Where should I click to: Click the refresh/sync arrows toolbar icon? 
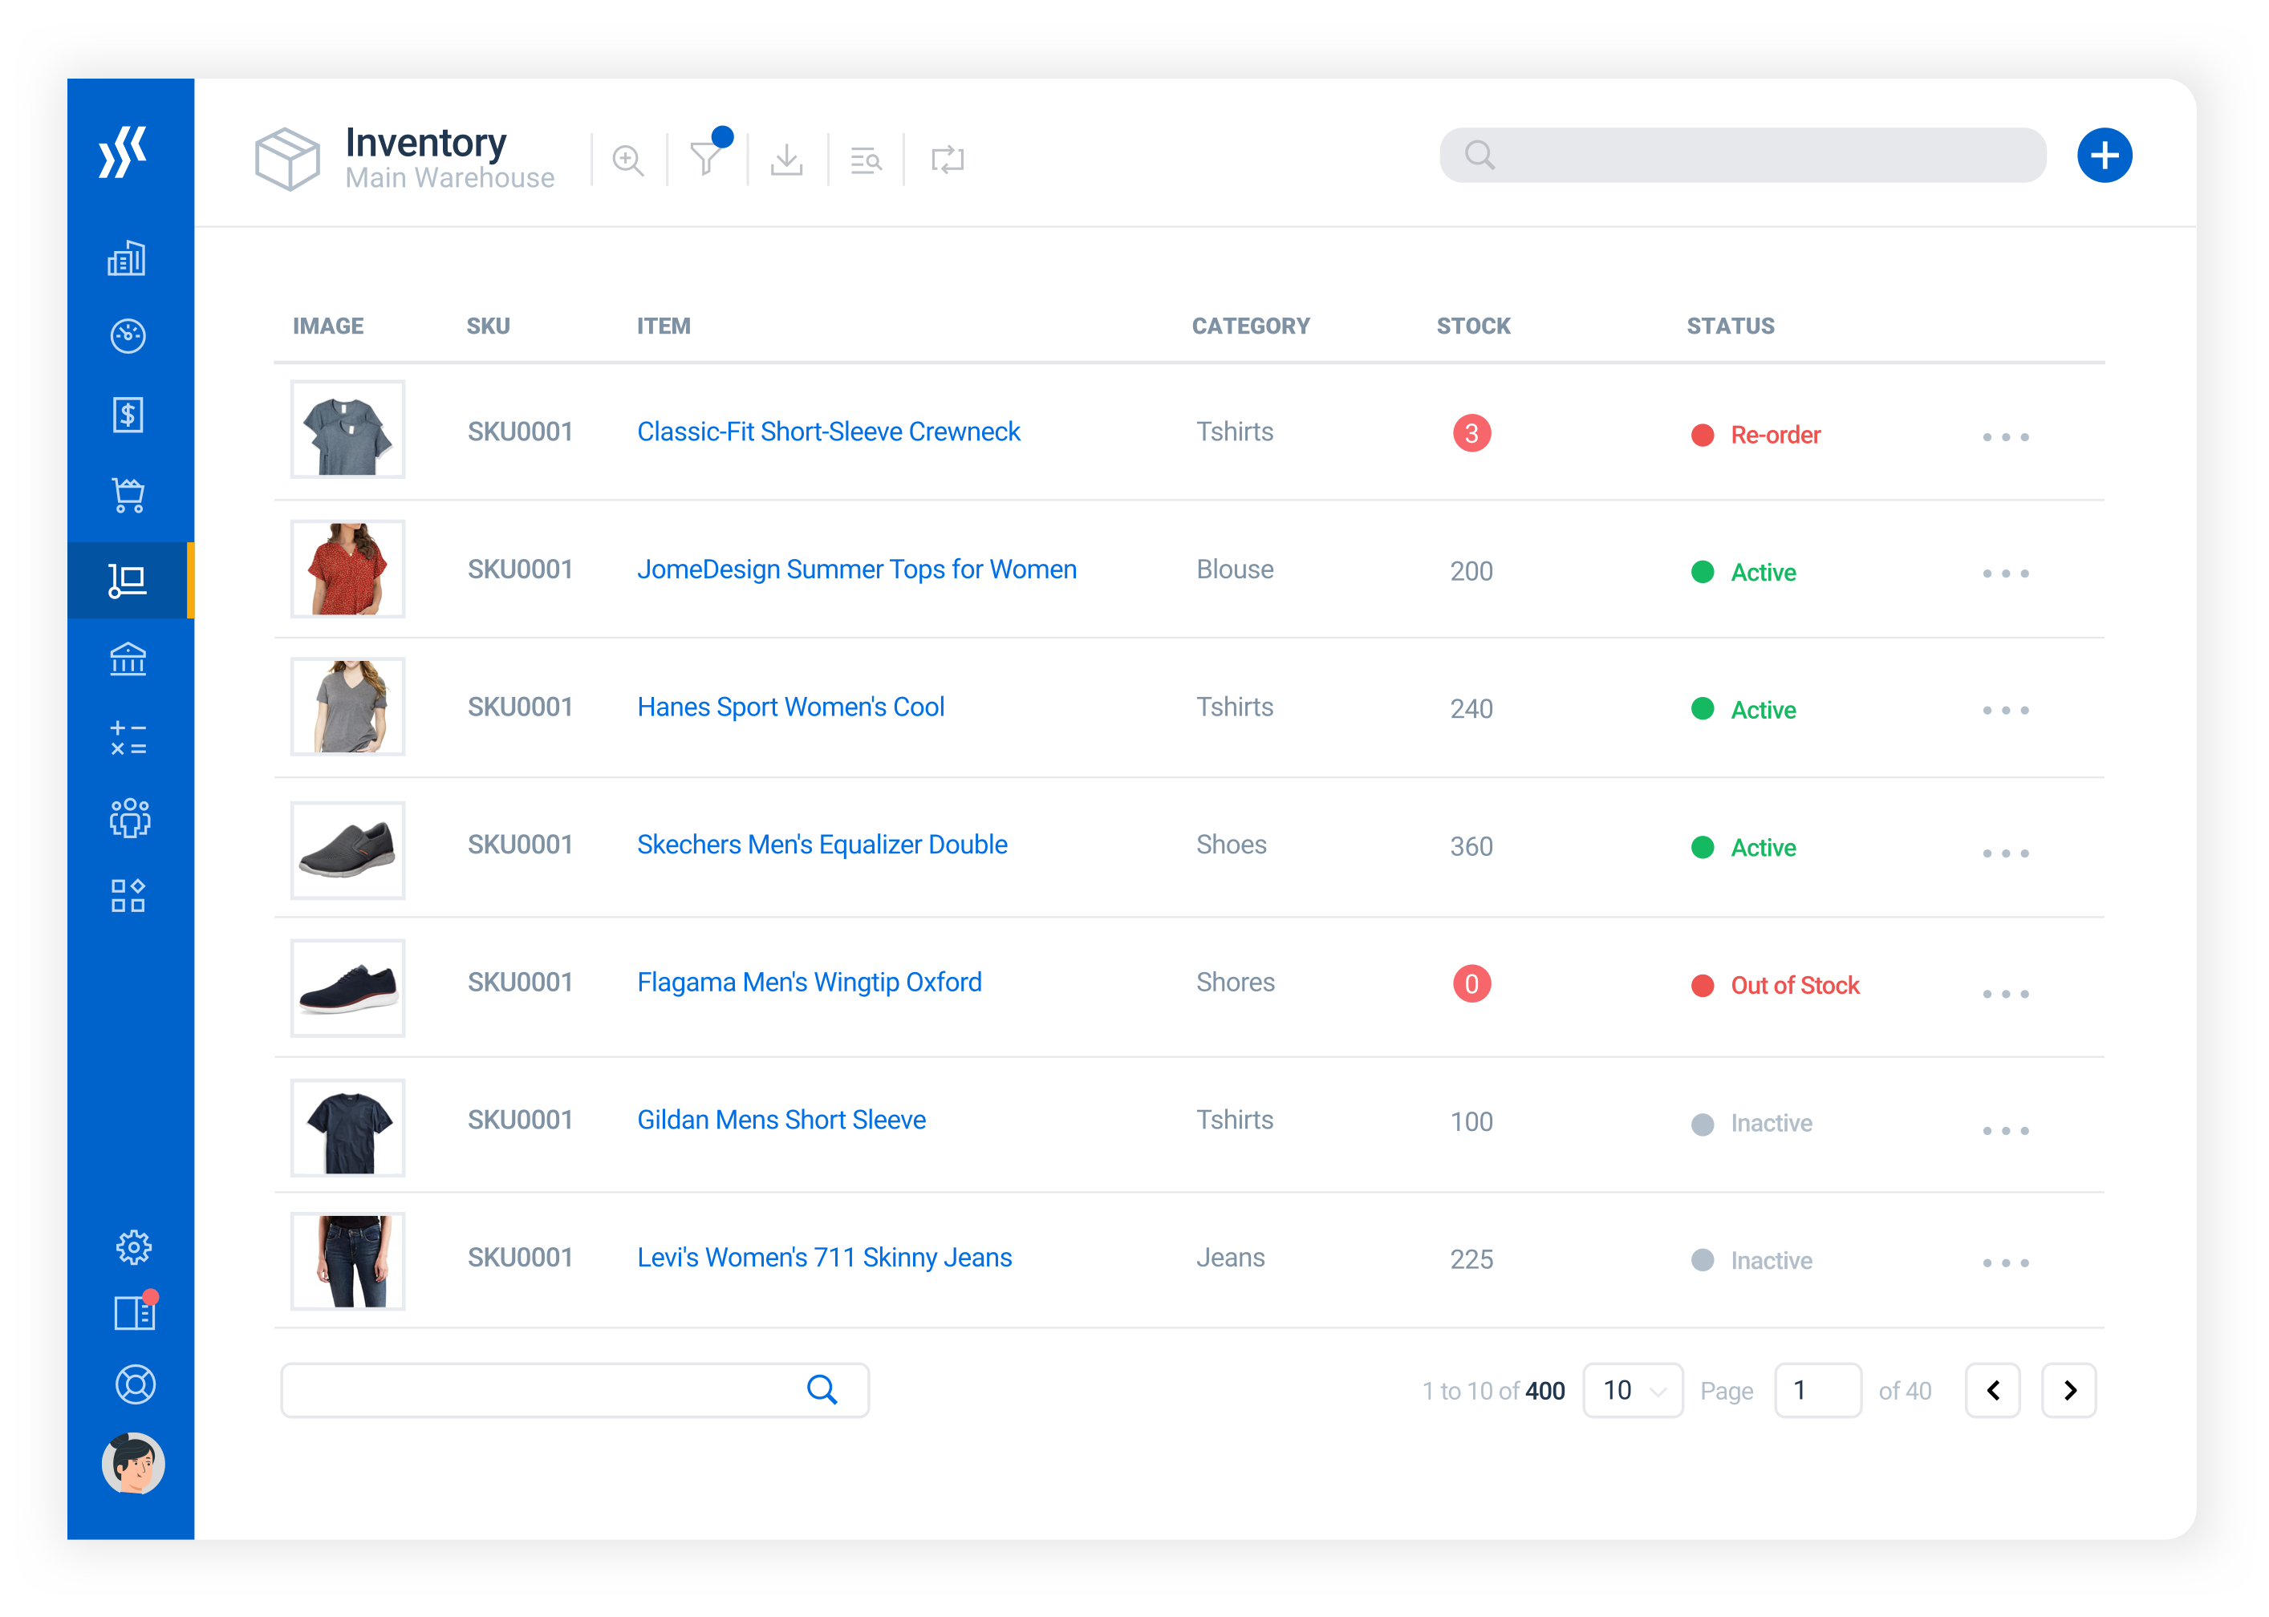coord(946,158)
